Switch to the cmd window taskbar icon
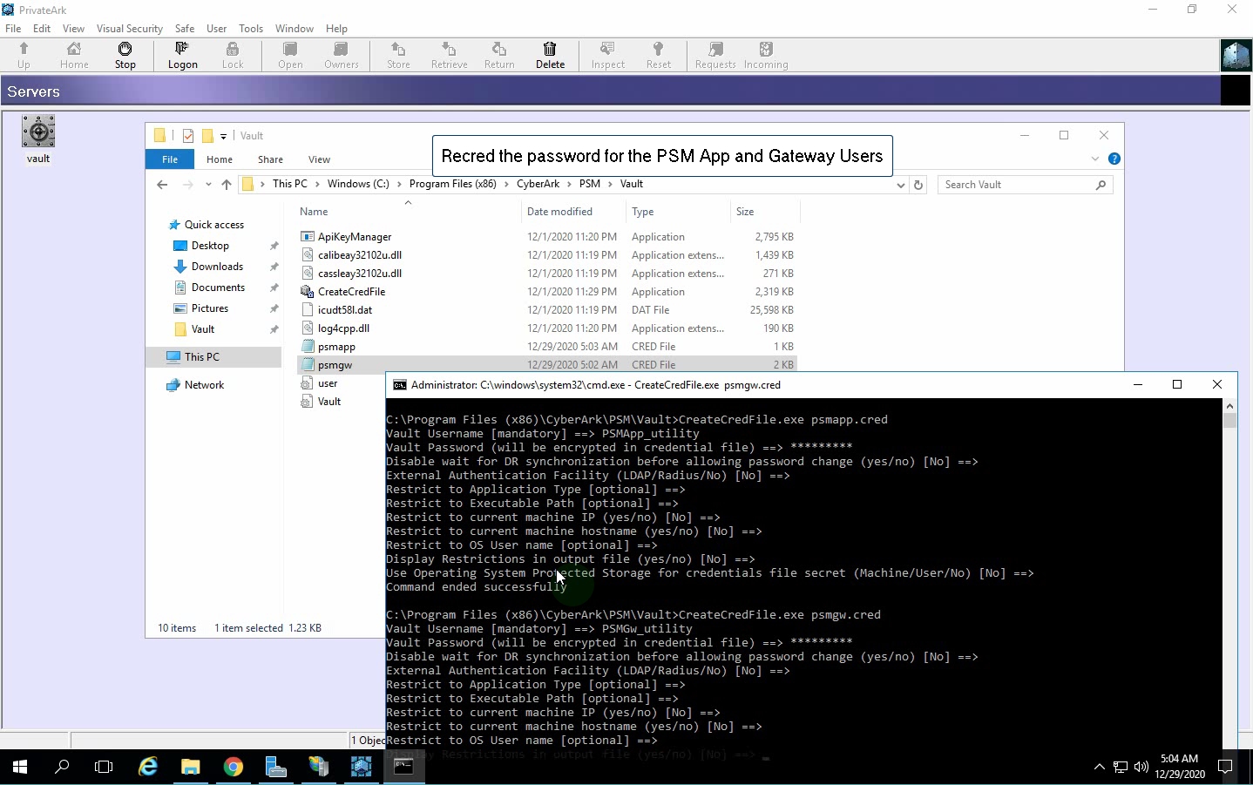This screenshot has height=785, width=1253. tap(403, 767)
